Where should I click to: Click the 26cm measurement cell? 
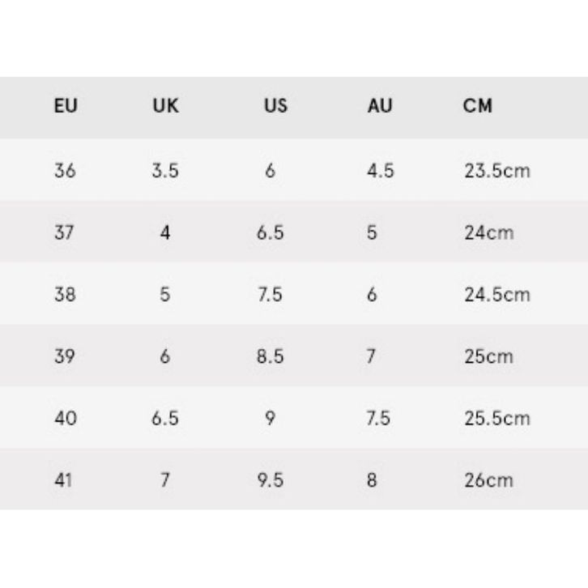pos(489,480)
